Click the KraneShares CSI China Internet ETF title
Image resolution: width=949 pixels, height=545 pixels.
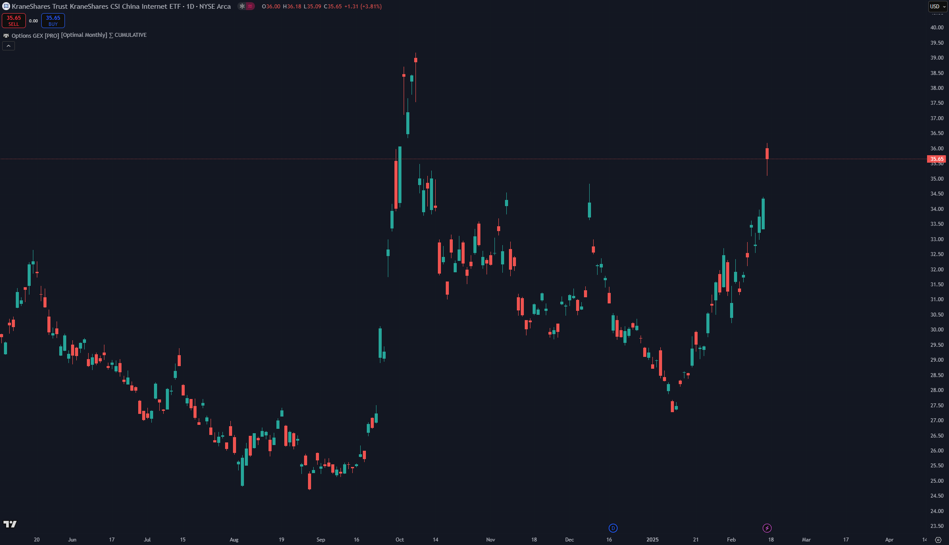[x=121, y=6]
